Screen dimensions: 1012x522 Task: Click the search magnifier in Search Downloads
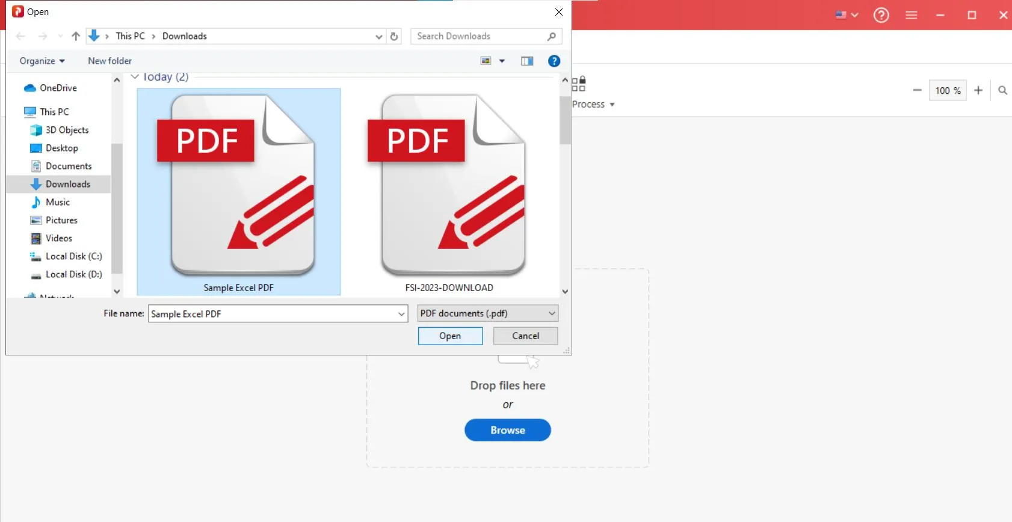(x=552, y=36)
